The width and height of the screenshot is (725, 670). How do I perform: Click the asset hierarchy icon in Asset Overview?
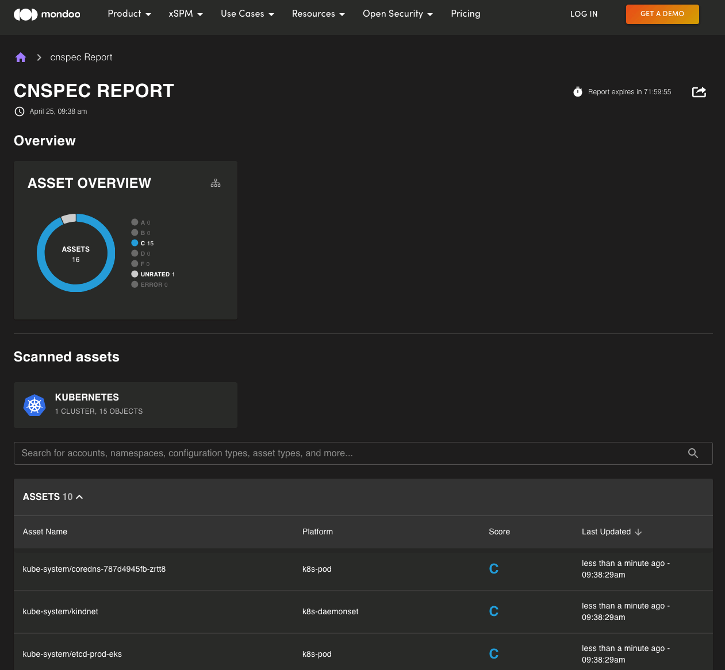tap(216, 182)
